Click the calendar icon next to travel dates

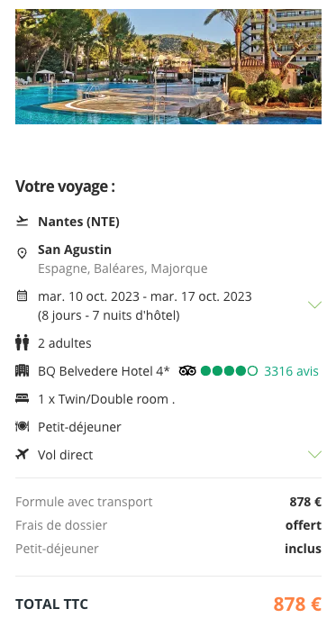coord(22,295)
